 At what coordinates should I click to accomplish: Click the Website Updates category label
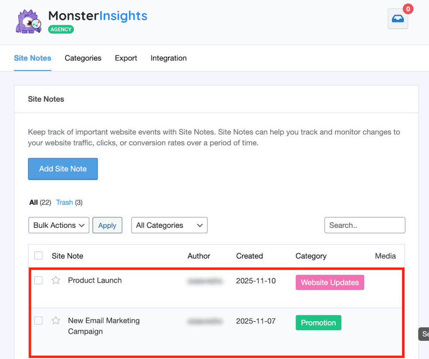tap(330, 282)
